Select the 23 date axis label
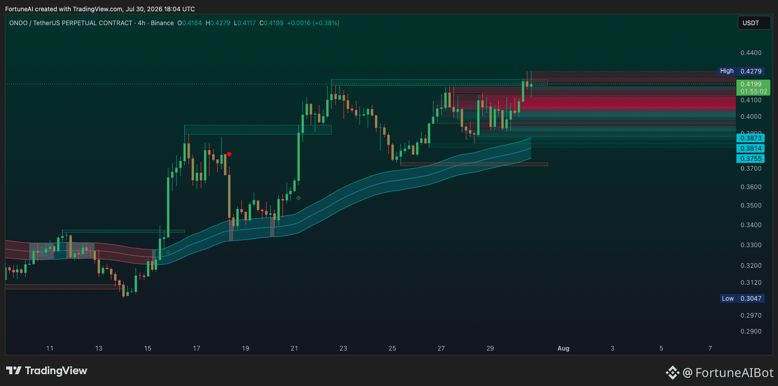The image size is (778, 386). coord(343,348)
